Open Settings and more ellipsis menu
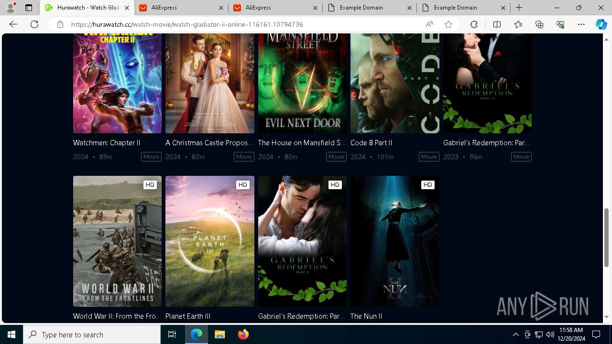 (x=581, y=24)
